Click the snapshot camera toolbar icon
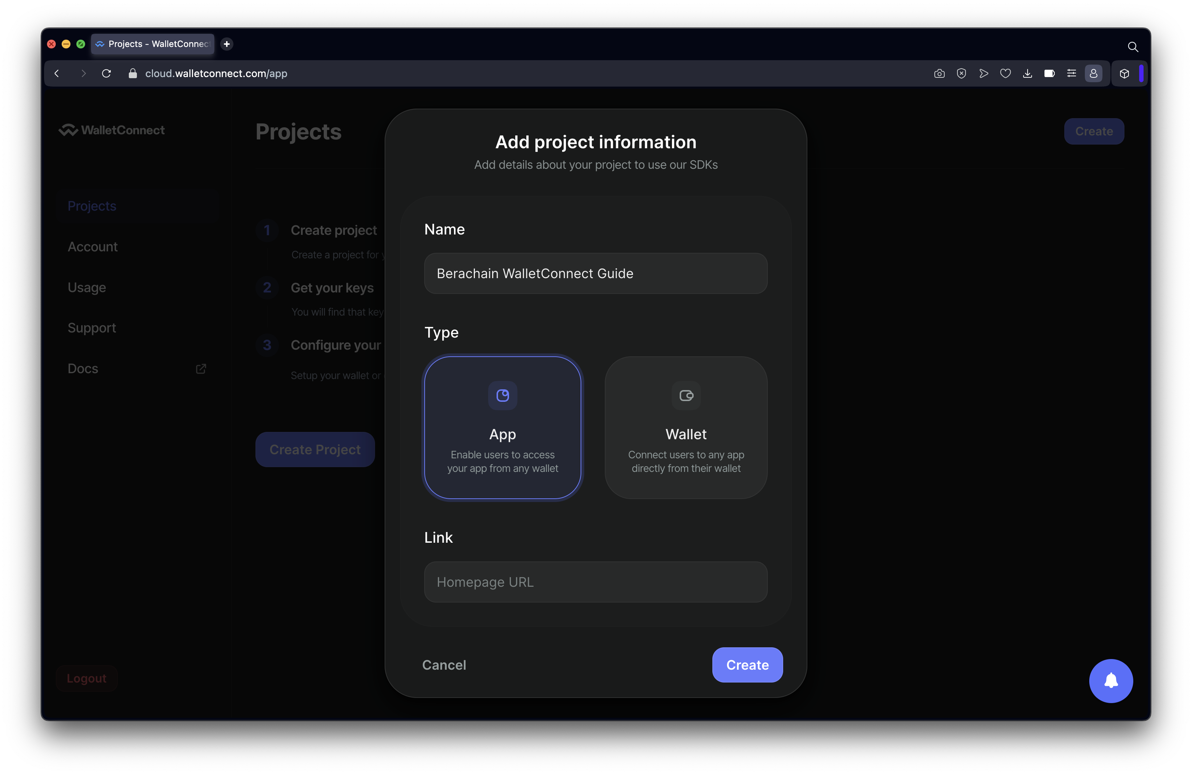 click(940, 74)
